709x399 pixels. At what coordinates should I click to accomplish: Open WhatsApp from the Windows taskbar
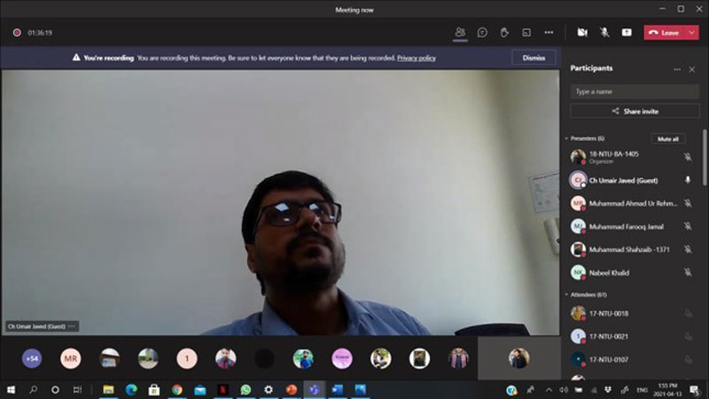(x=245, y=389)
